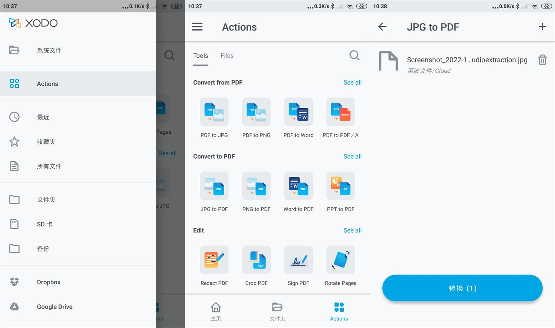Open the hamburger menu beside Actions
555x328 pixels.
coord(197,27)
